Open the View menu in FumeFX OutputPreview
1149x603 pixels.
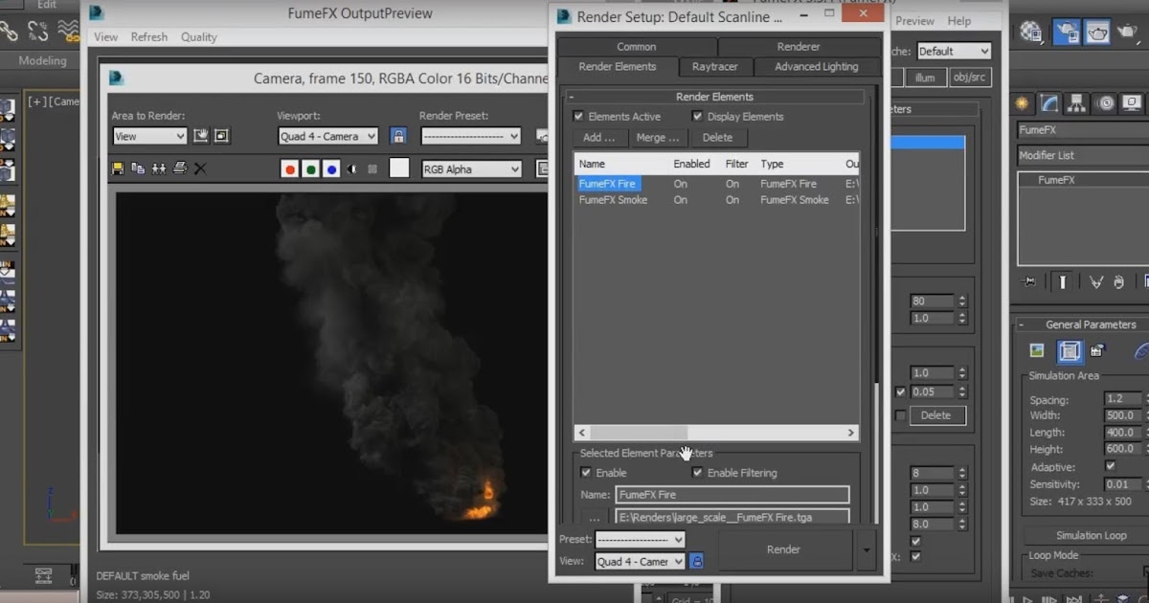[x=106, y=36]
